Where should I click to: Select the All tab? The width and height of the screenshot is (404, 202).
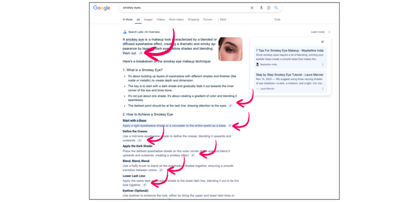pos(138,19)
